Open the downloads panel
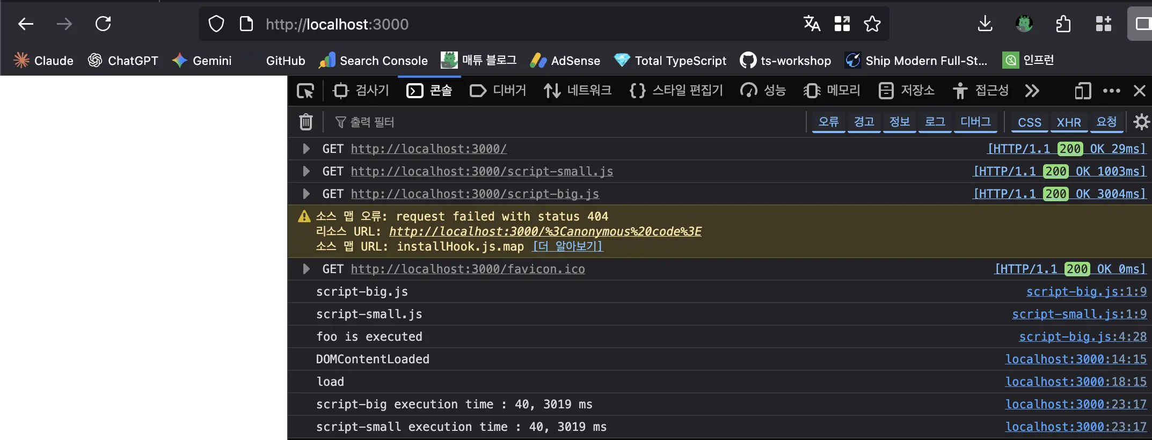Image resolution: width=1152 pixels, height=440 pixels. coord(985,24)
